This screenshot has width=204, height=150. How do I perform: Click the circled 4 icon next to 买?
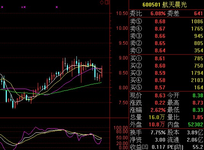[139, 80]
